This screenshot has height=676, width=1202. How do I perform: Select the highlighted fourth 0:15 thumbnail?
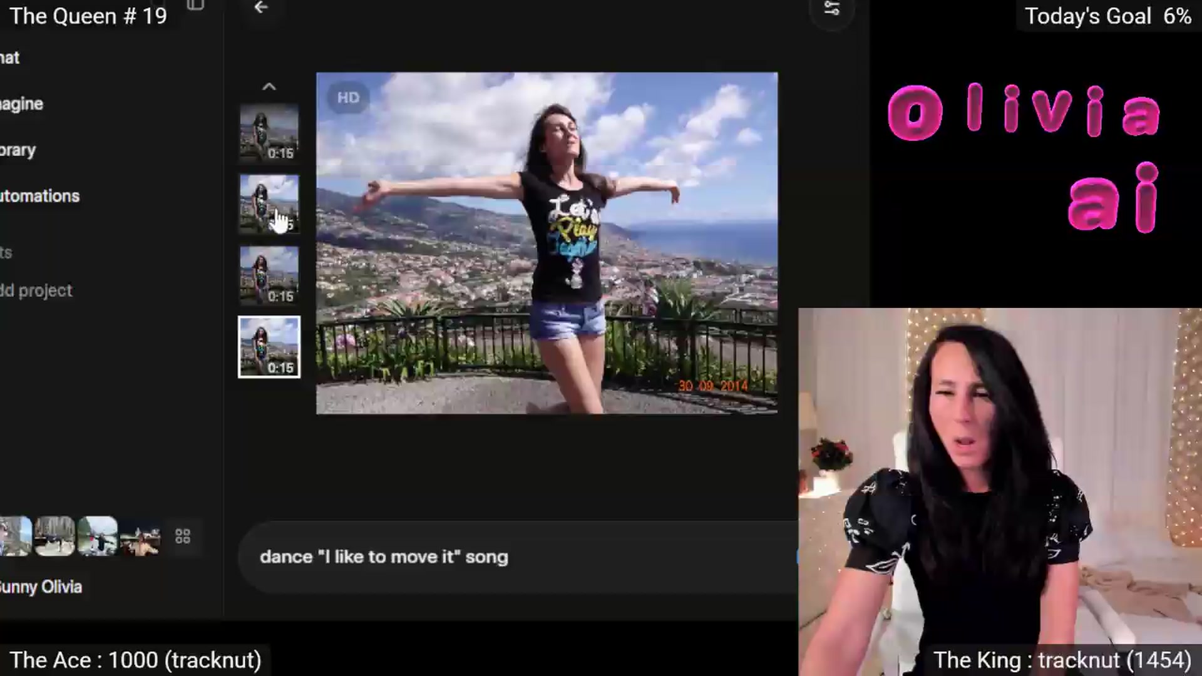click(x=269, y=347)
